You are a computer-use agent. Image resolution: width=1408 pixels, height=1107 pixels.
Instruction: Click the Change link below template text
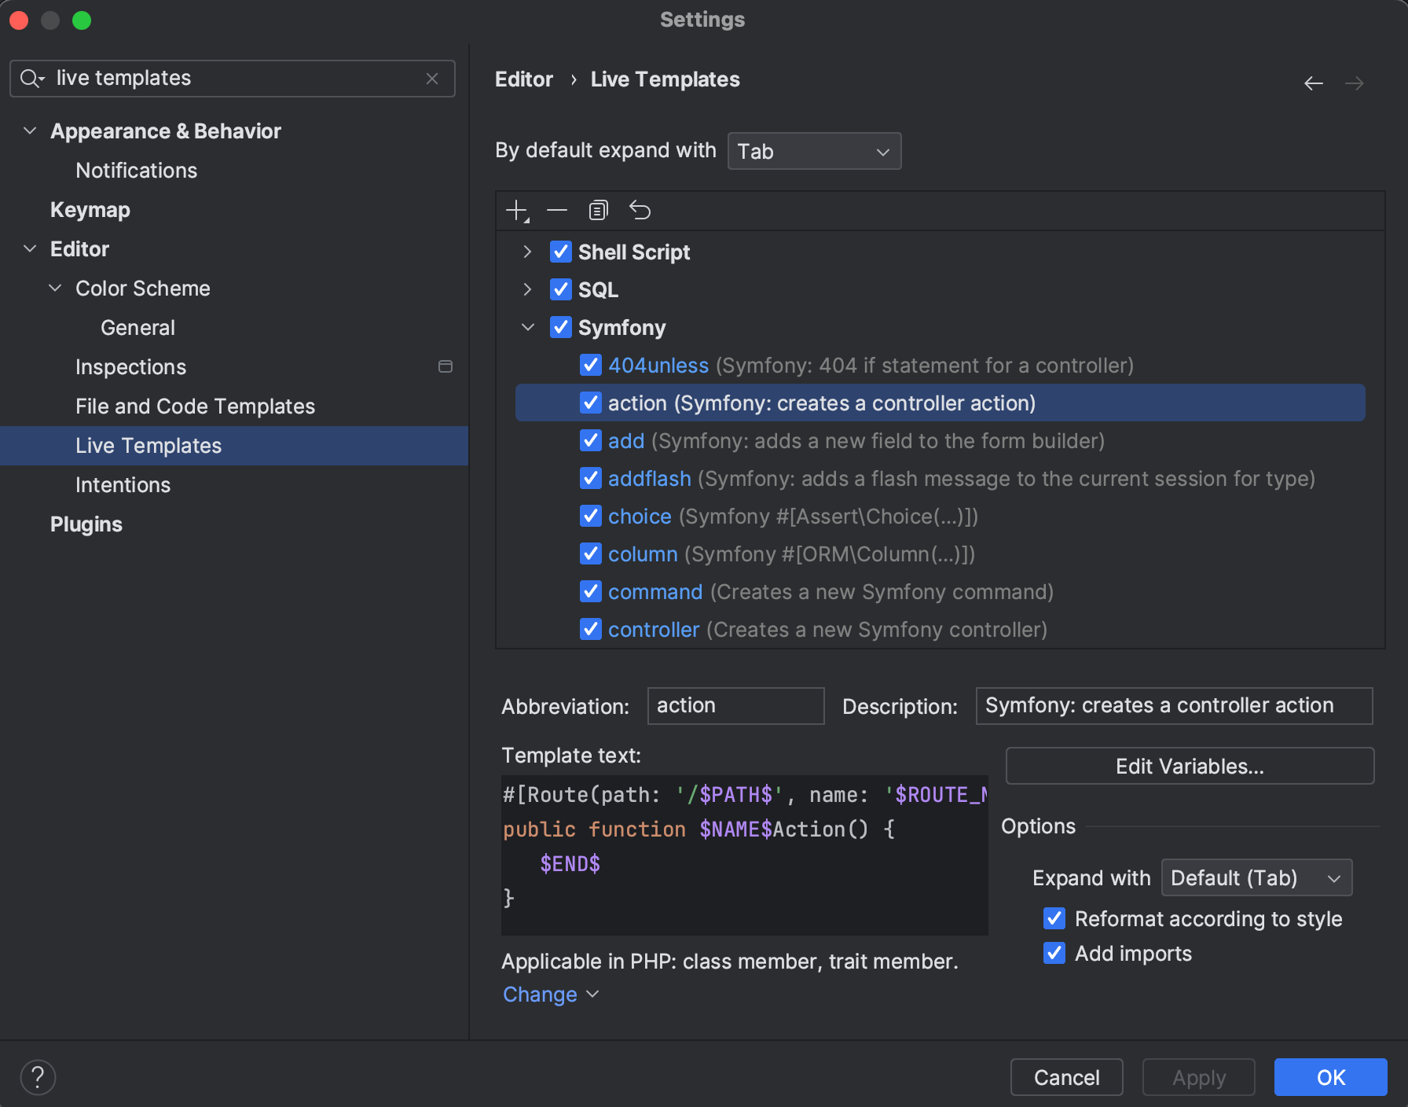(540, 994)
